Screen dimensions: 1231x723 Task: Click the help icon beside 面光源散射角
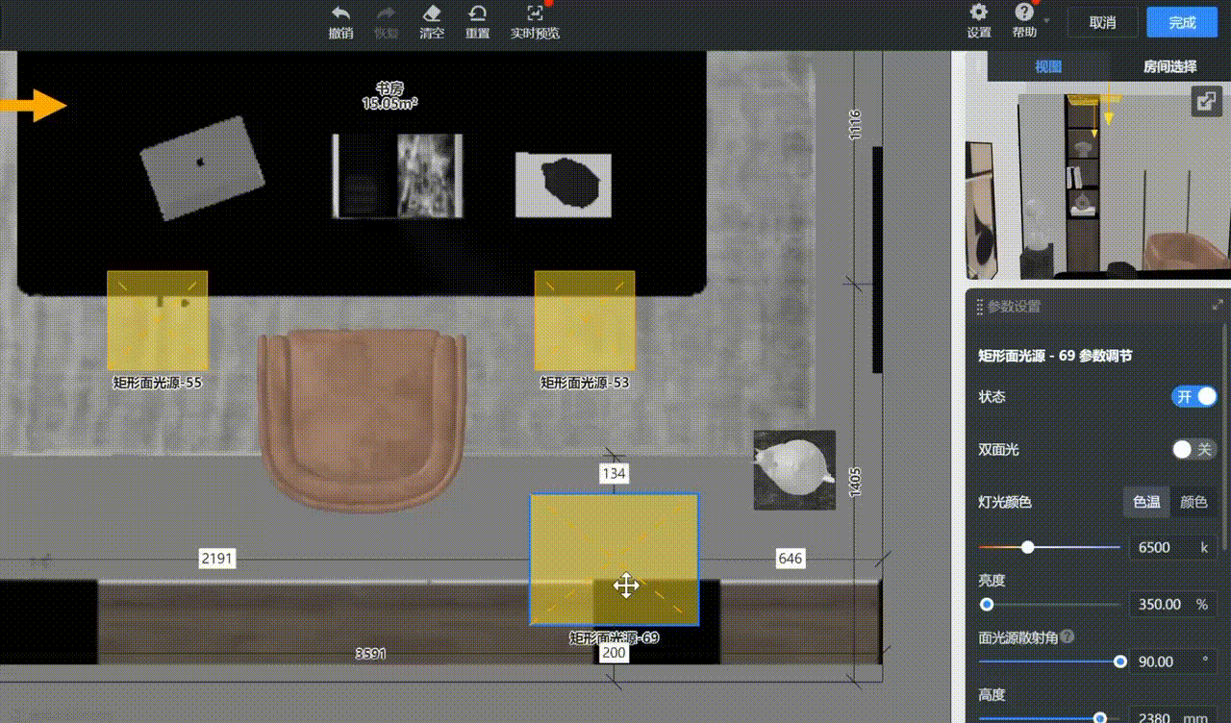(x=1068, y=636)
